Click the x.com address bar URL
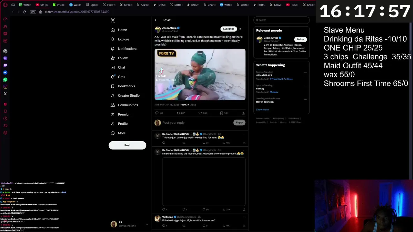Screen dimensions: 413x232 coord(77,12)
